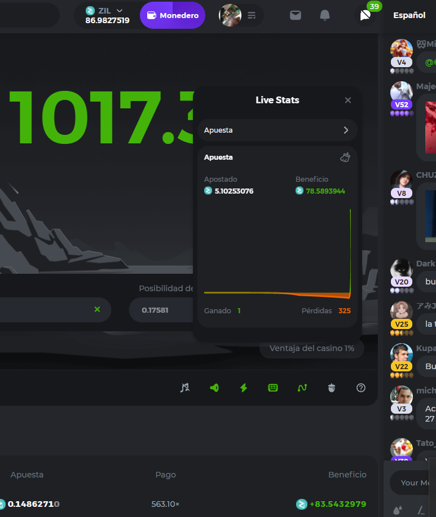Expand the Apuesta selector in Live Stats
436x517 pixels.
coord(277,130)
